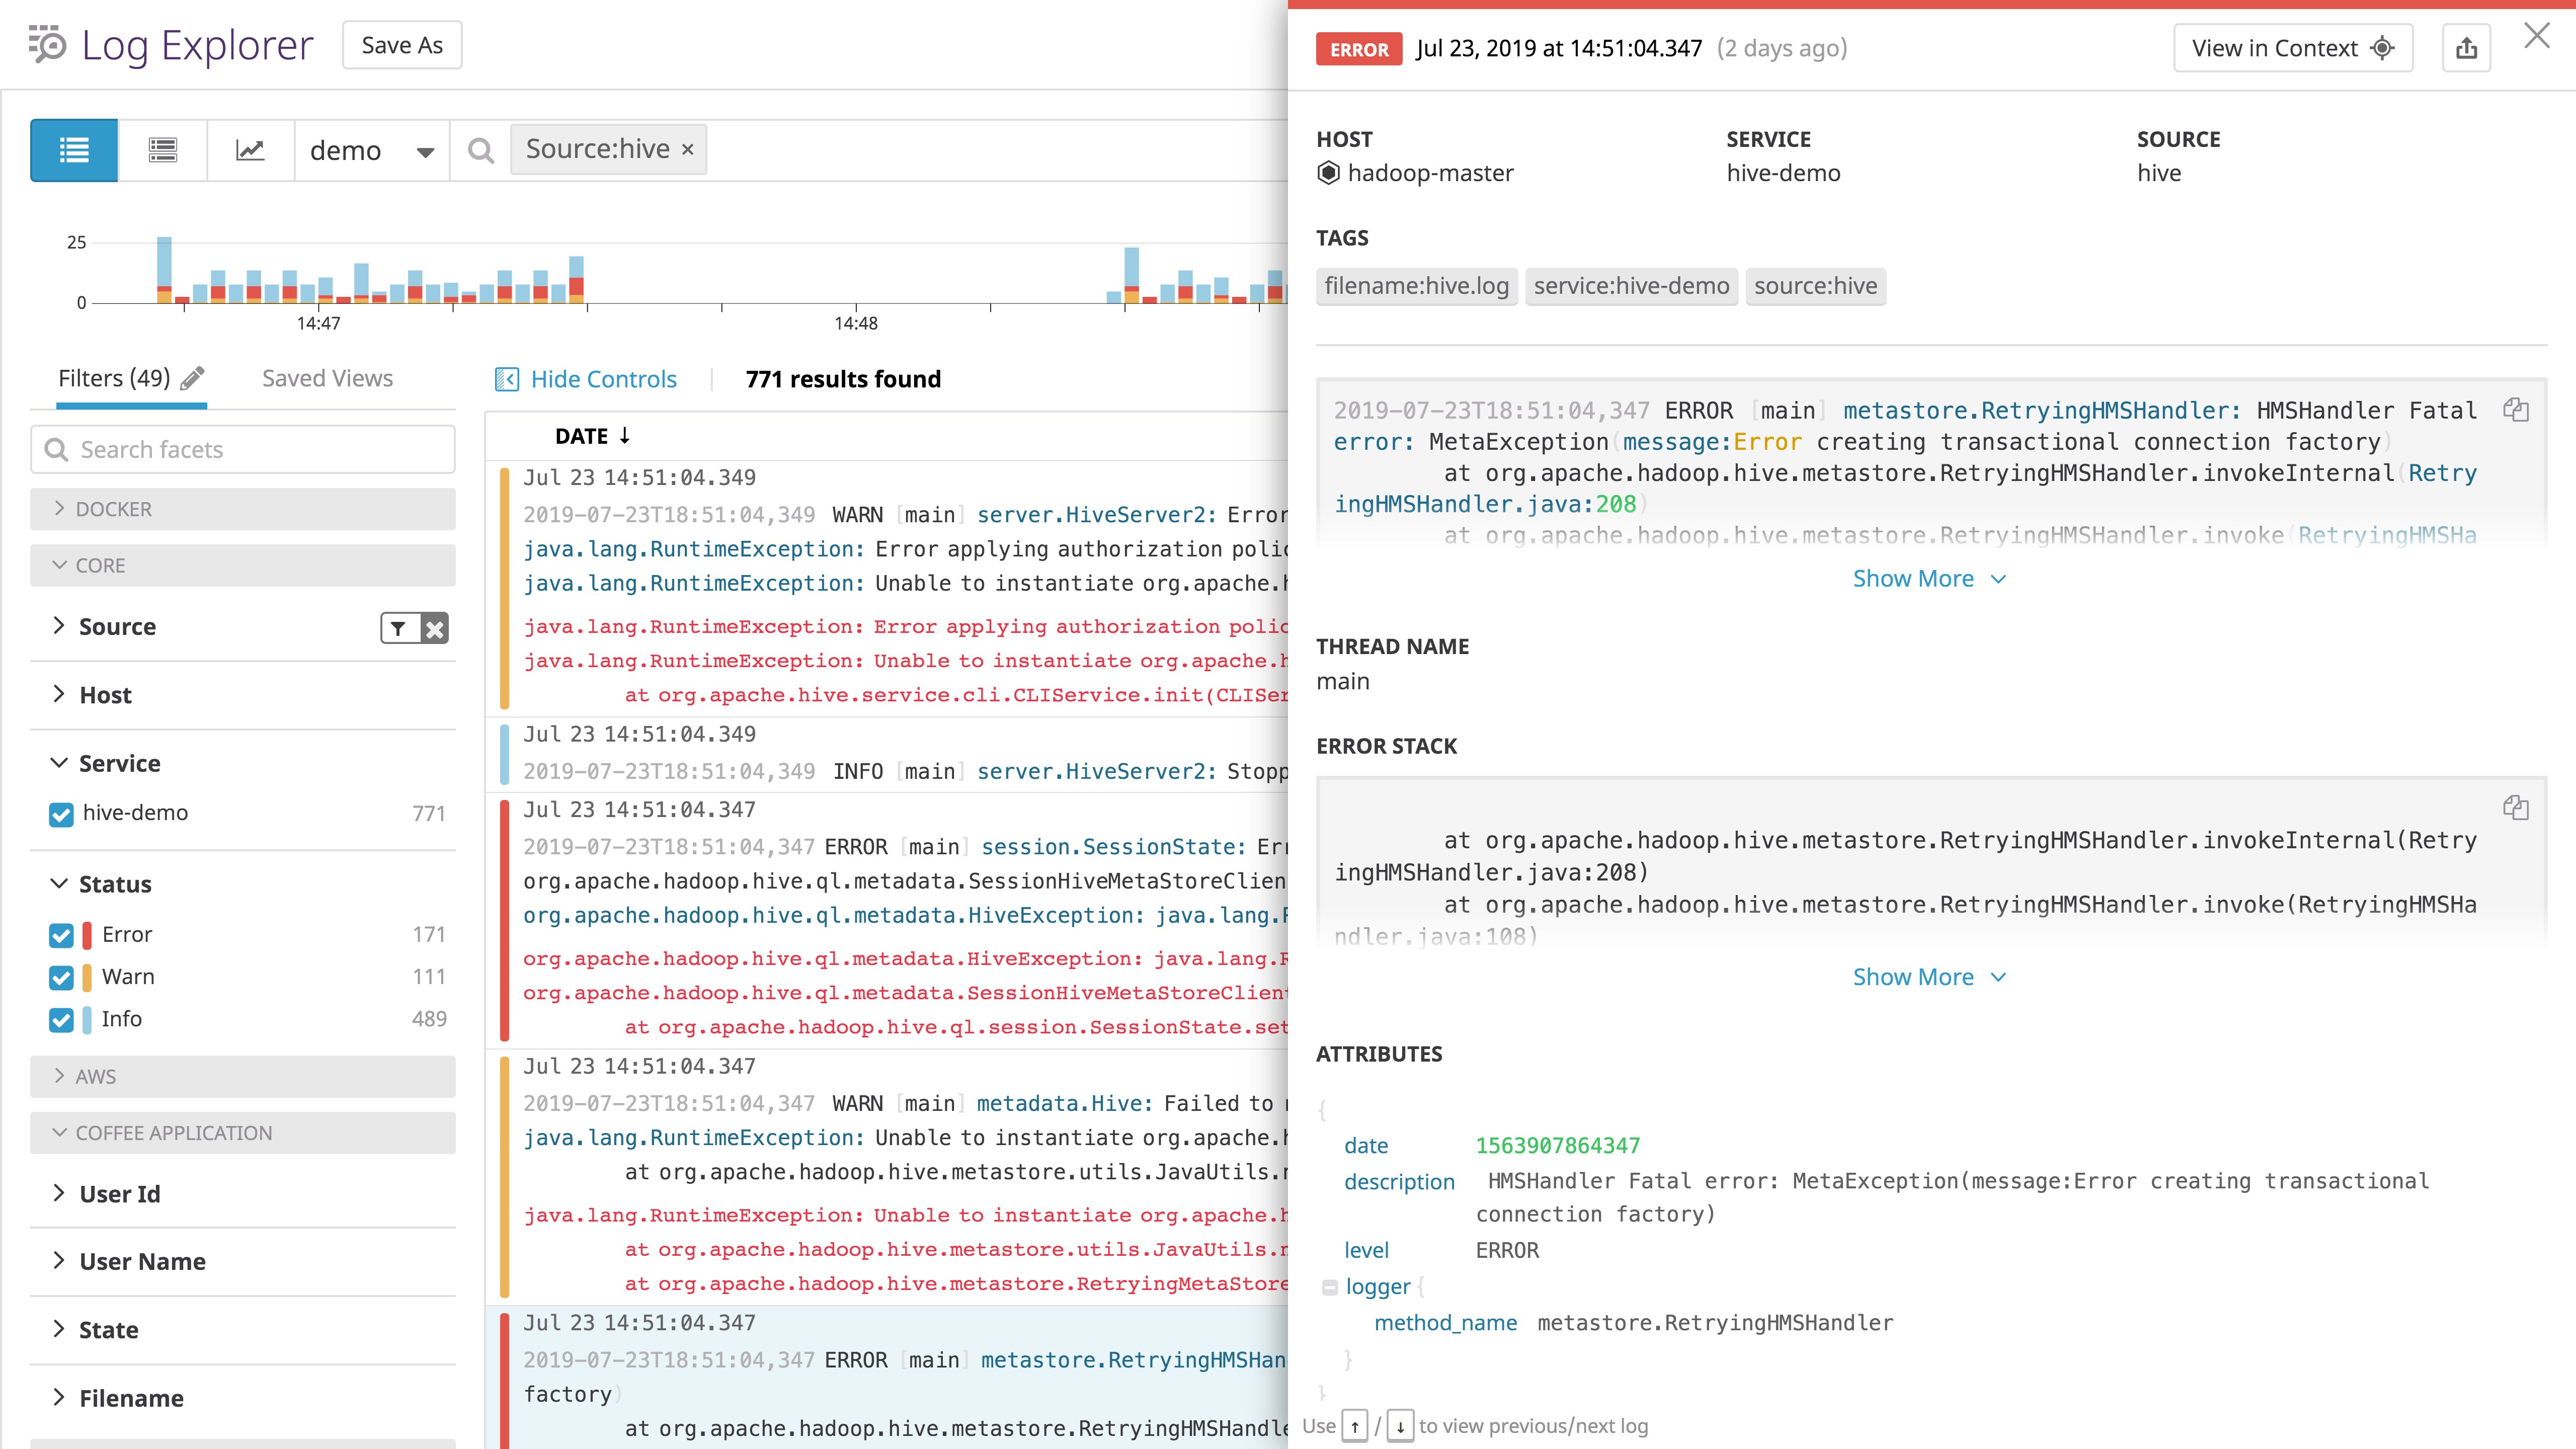Click the edit filters pencil icon
This screenshot has width=2576, height=1449.
[x=193, y=378]
